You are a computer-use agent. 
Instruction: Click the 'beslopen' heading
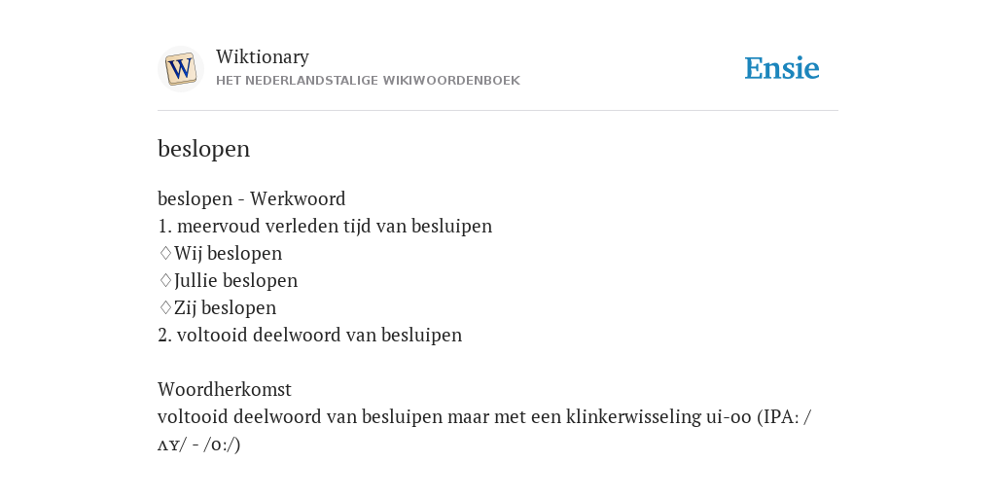coord(204,149)
